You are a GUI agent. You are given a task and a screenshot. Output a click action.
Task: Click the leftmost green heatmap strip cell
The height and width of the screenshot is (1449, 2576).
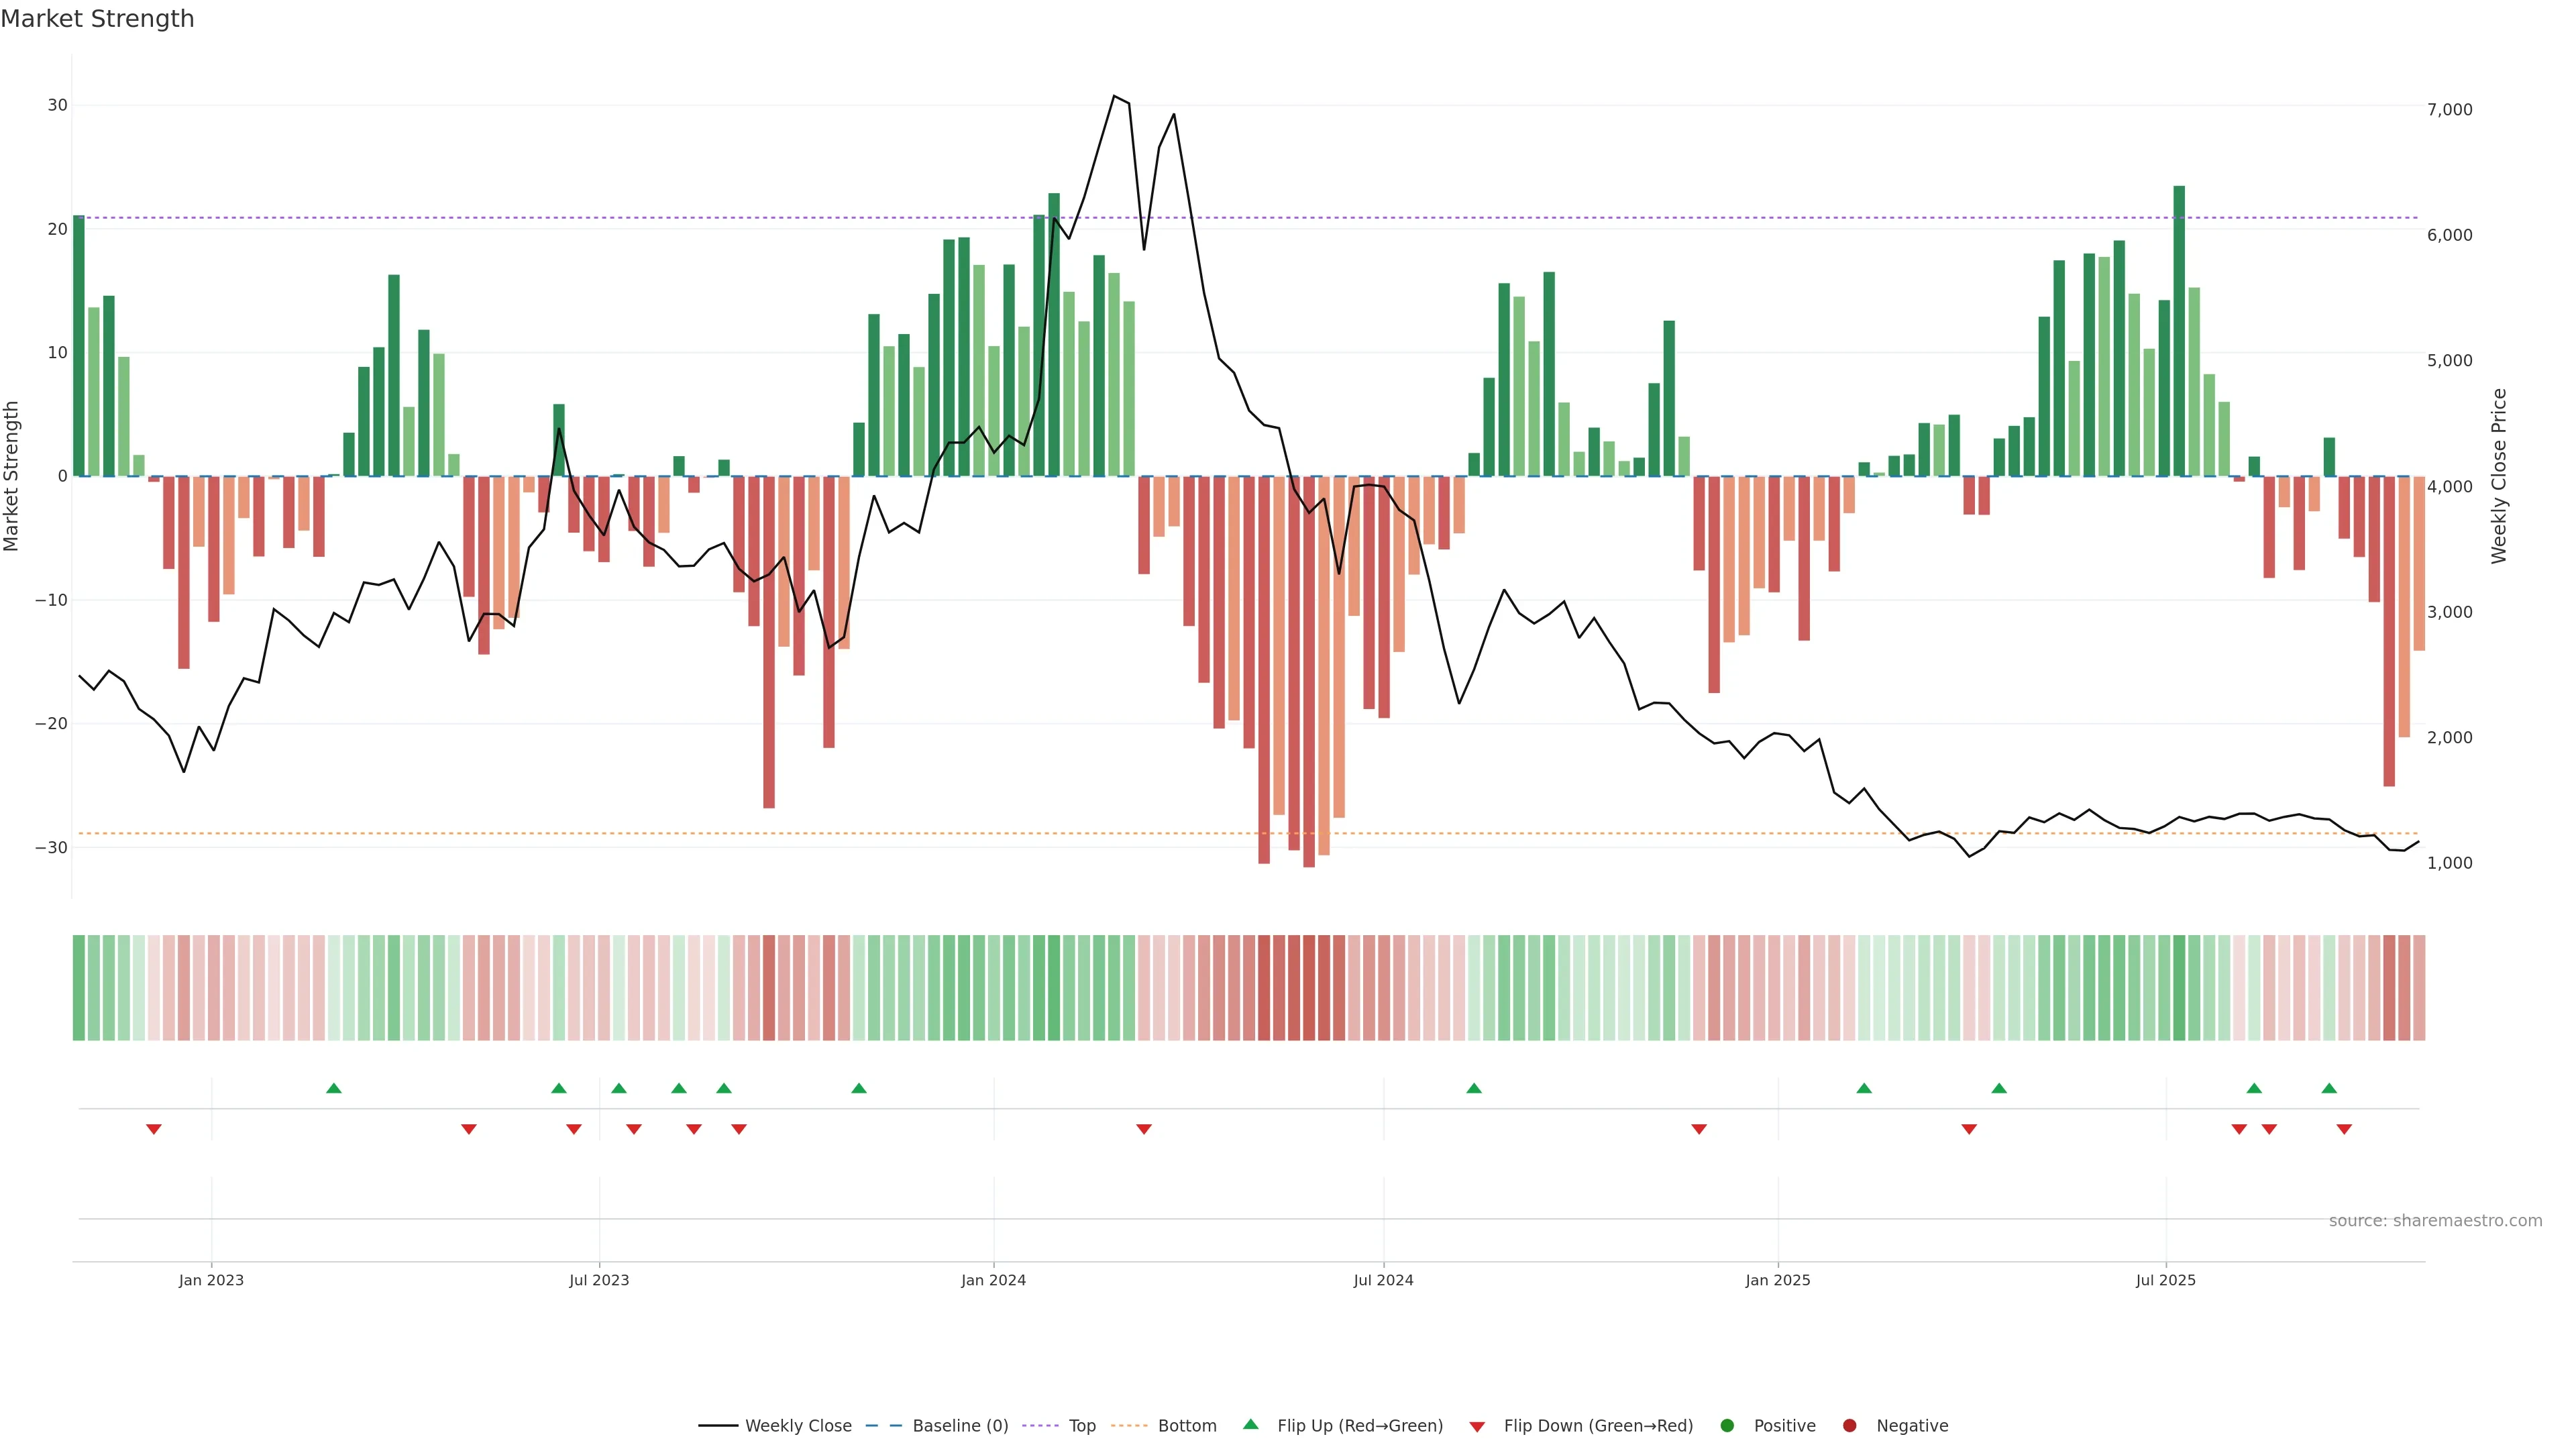coord(79,988)
